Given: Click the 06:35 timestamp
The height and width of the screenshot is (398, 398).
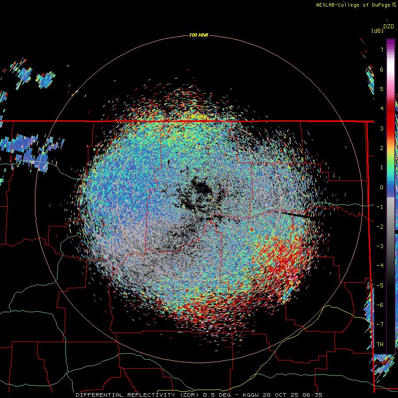Looking at the screenshot, I should point(313,395).
